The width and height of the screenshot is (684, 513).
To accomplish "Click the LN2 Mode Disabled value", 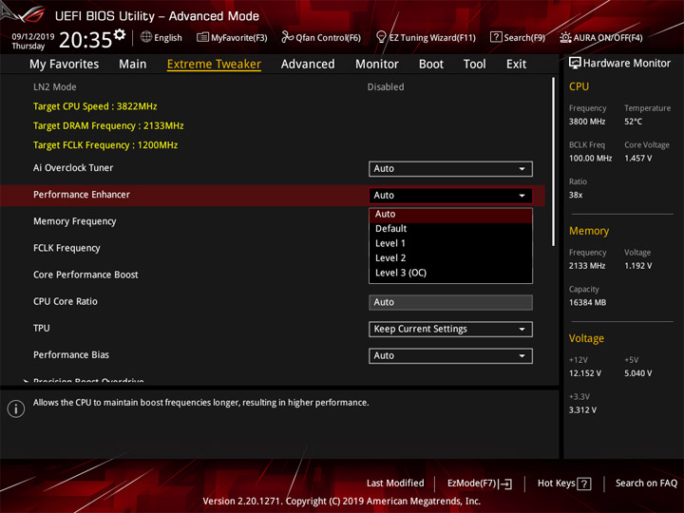I will pos(386,86).
